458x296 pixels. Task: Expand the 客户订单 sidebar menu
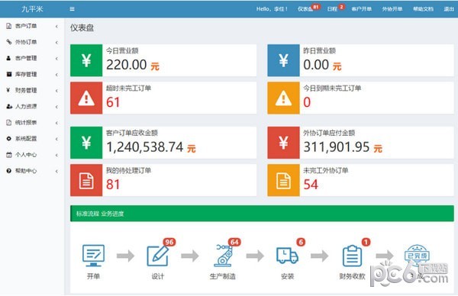click(x=32, y=26)
